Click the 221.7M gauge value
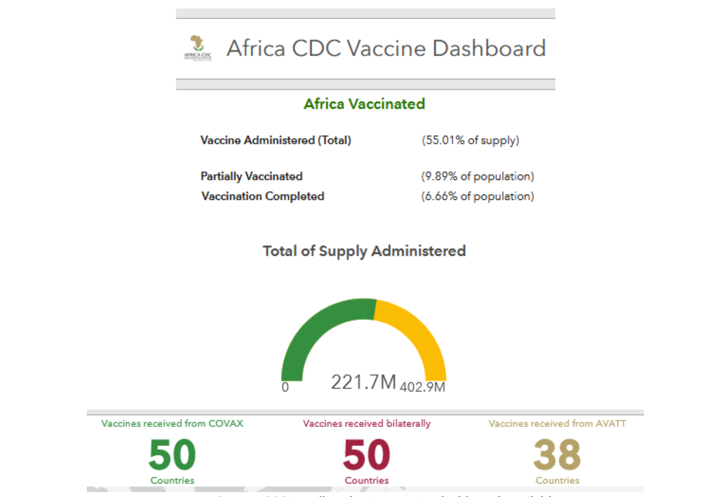 tap(363, 382)
